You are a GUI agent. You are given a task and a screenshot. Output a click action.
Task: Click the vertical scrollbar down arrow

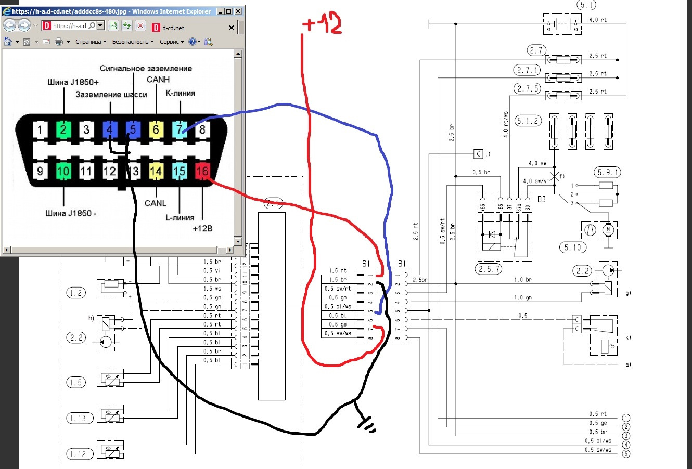tap(238, 242)
